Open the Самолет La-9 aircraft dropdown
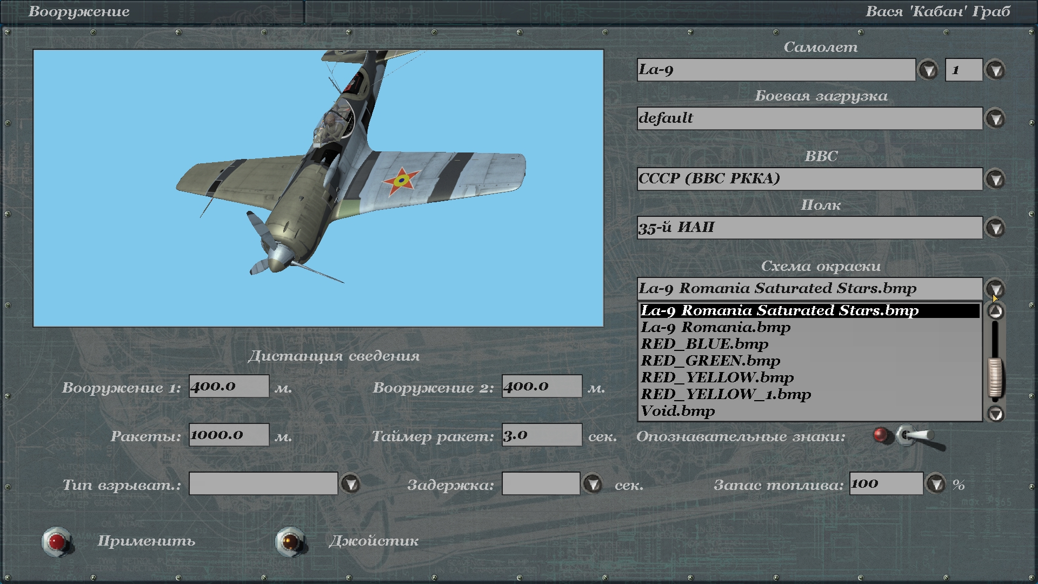 point(928,70)
